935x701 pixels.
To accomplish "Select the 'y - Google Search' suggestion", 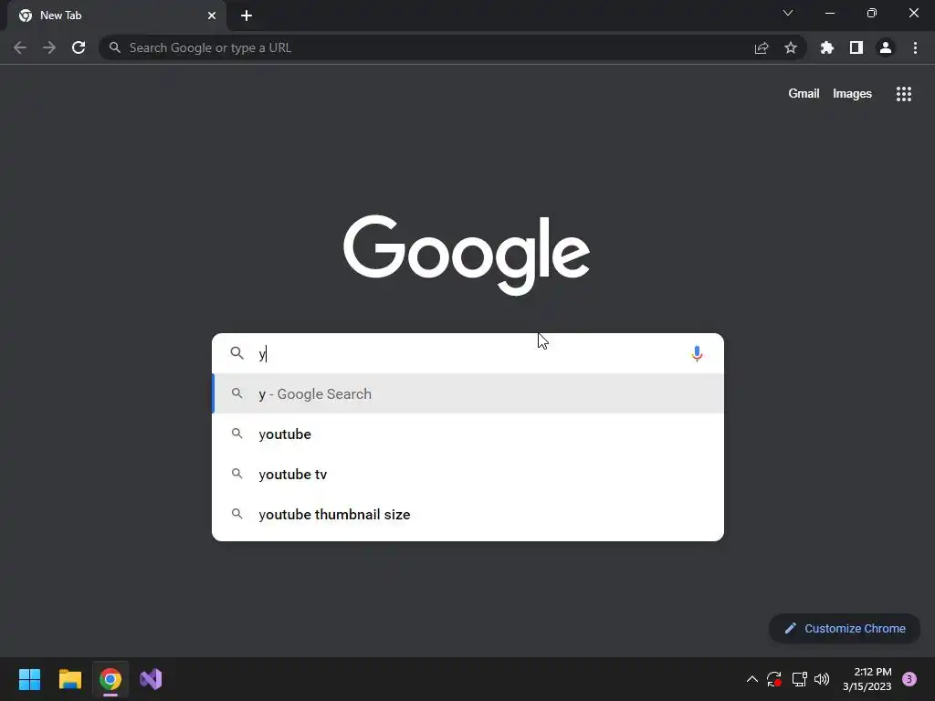I will coord(468,394).
